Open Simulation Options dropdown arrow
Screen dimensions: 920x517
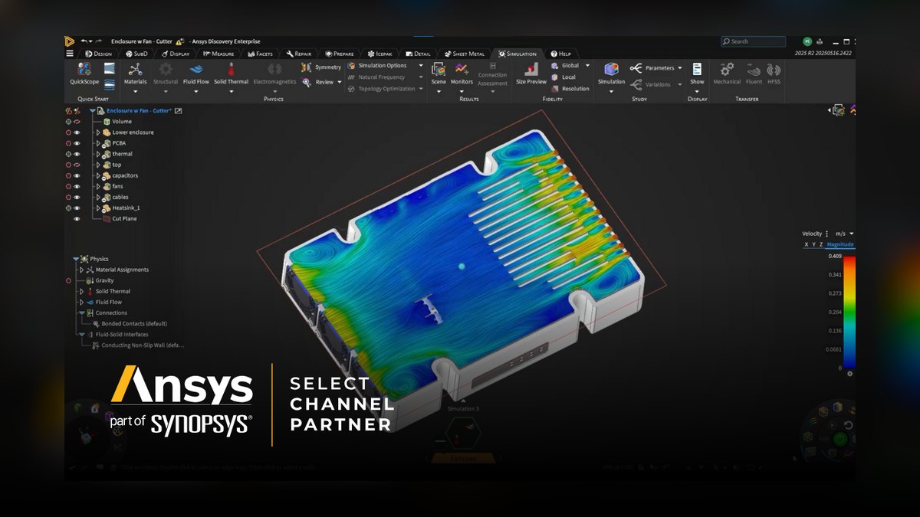pos(421,66)
